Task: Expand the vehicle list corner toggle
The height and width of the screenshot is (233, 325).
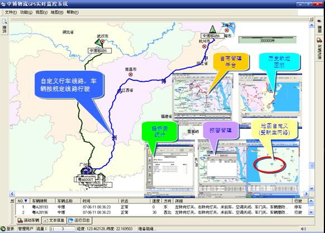Action: 12,201
